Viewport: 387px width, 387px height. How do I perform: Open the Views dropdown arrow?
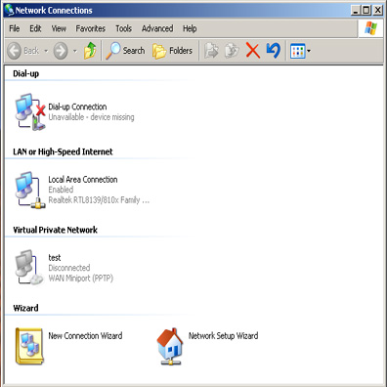click(x=309, y=51)
